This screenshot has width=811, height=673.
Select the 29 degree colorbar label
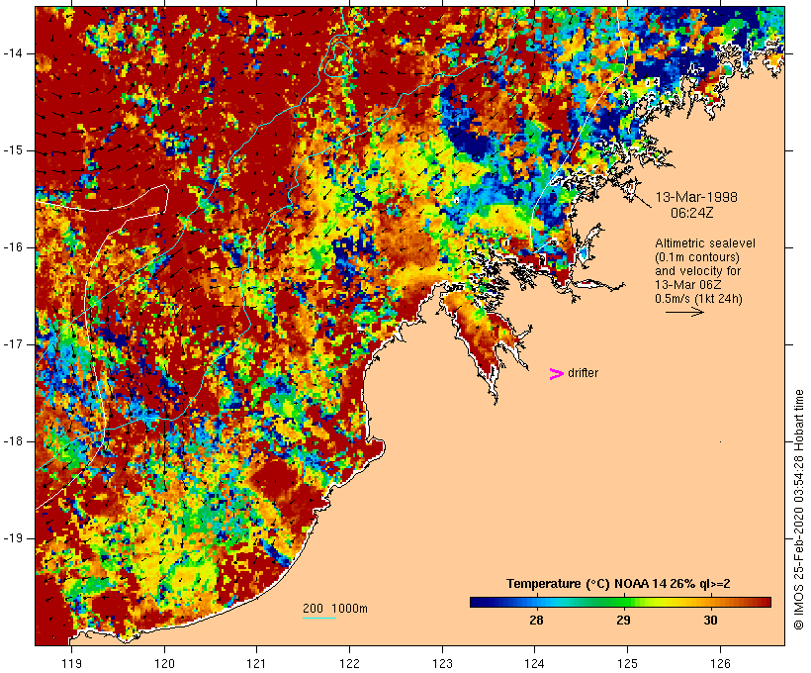[623, 621]
